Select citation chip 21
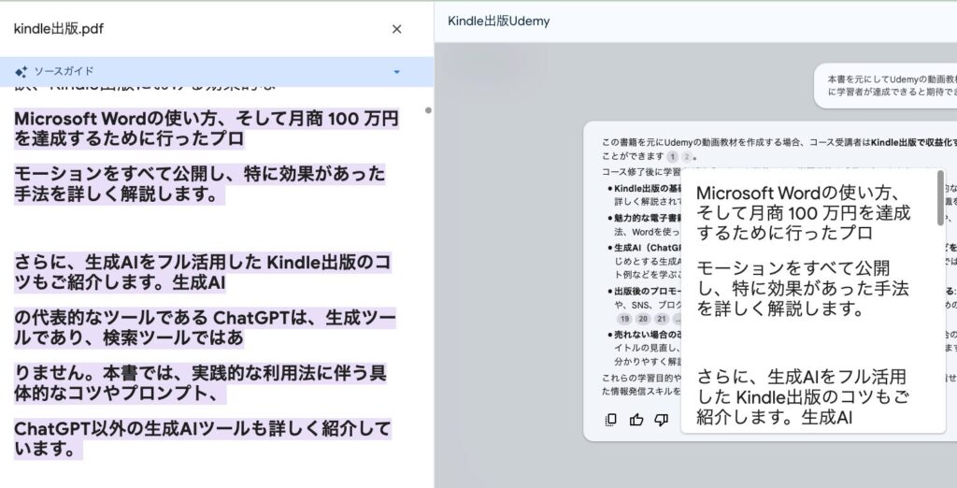The width and height of the screenshot is (957, 488). [663, 319]
